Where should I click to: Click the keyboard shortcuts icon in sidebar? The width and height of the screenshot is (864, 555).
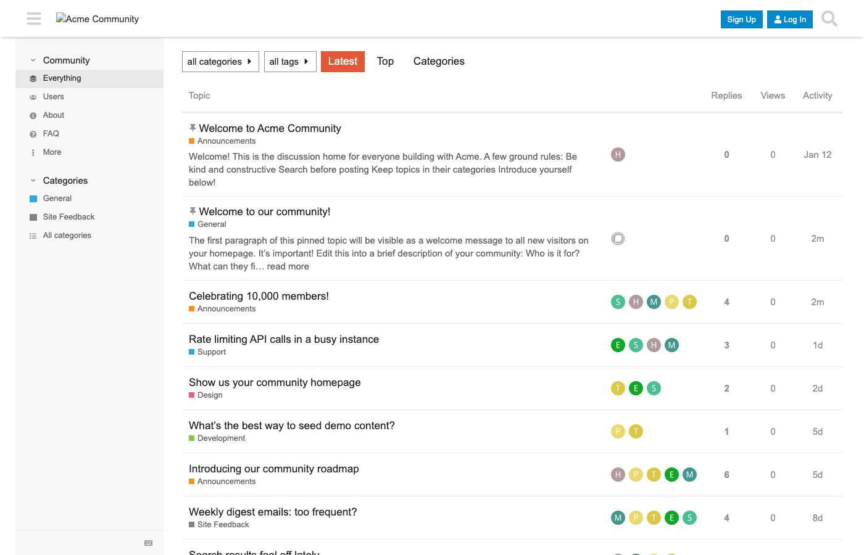(148, 543)
